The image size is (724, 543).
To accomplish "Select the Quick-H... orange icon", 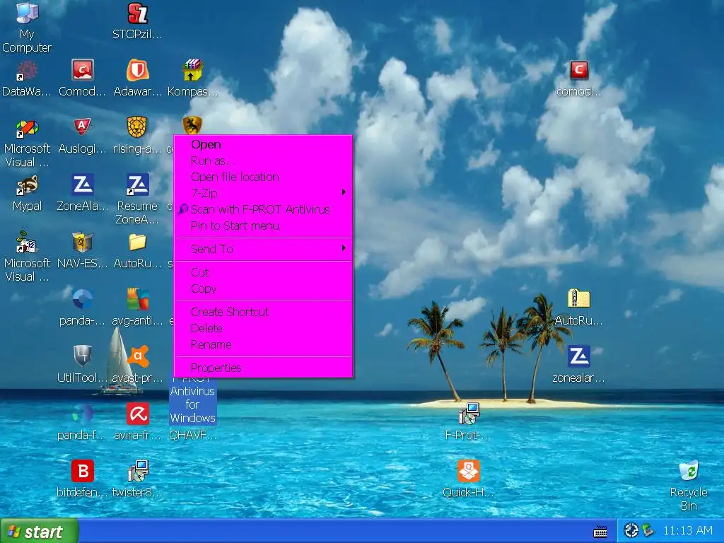I will coord(468,471).
